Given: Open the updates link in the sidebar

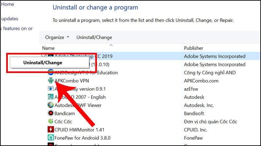Looking at the screenshot, I should tap(10, 19).
